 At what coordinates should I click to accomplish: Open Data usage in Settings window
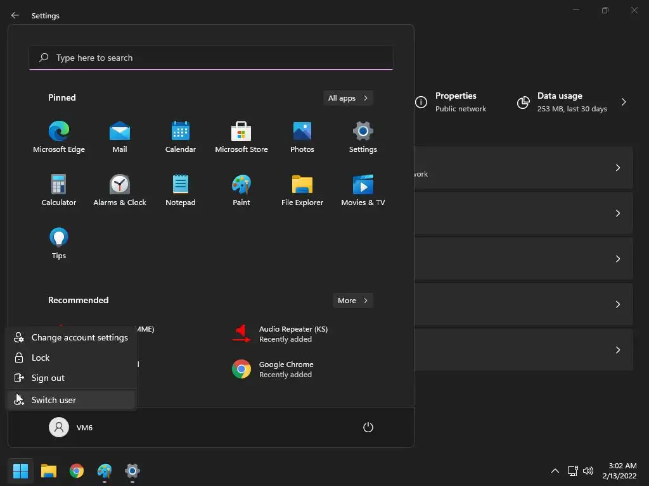point(572,102)
